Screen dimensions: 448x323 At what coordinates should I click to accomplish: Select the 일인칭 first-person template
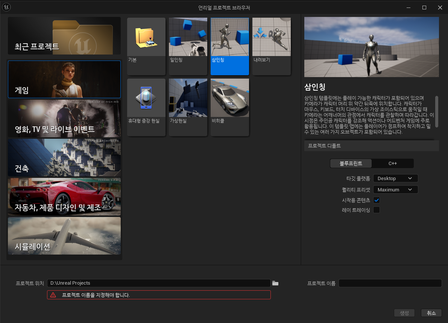point(188,46)
